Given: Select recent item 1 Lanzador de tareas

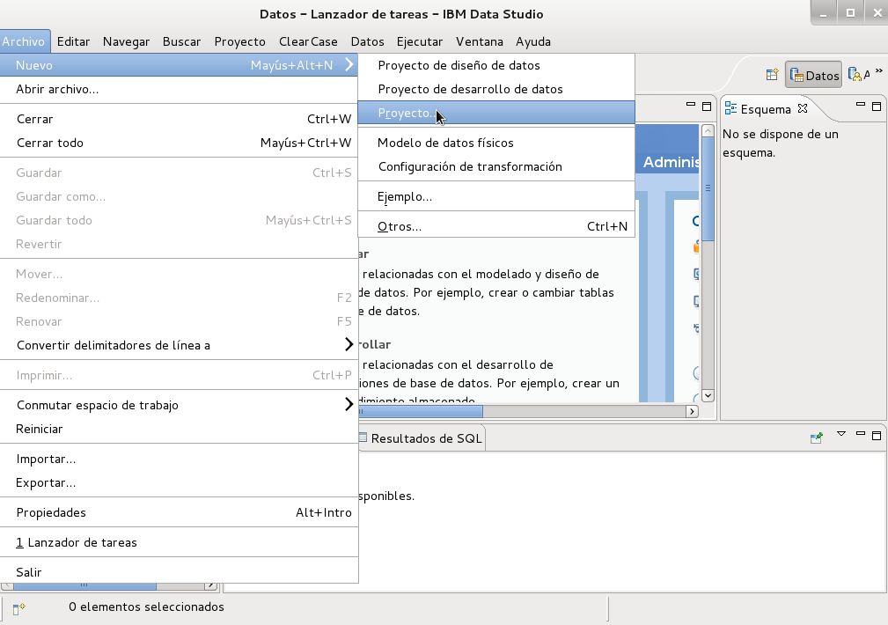Looking at the screenshot, I should tap(179, 542).
